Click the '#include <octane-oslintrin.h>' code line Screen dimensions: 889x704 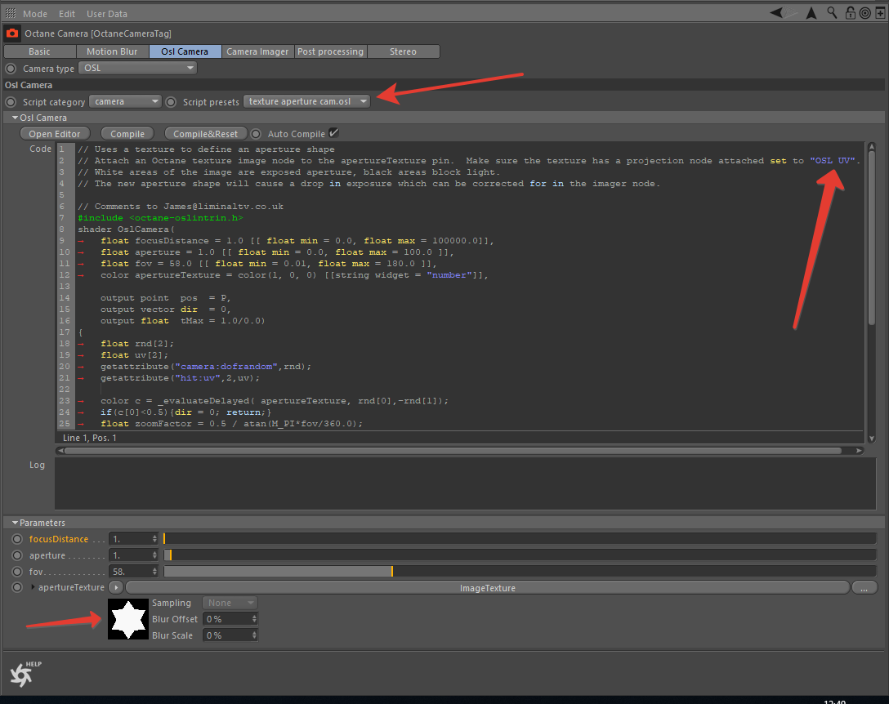pos(160,218)
